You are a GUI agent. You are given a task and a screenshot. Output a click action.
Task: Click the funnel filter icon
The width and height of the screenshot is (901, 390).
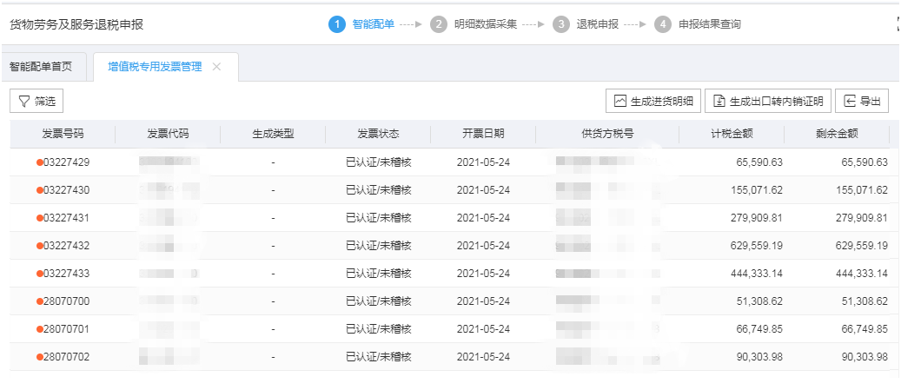click(x=23, y=102)
